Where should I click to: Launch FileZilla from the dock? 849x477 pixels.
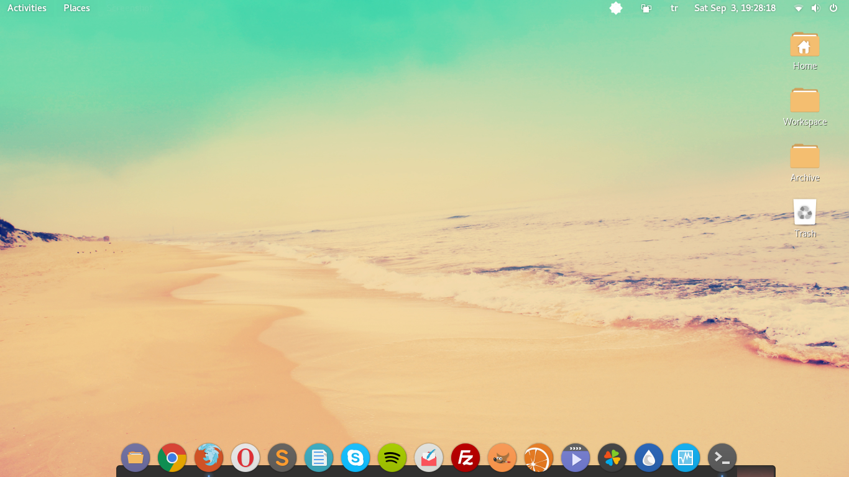tap(466, 458)
